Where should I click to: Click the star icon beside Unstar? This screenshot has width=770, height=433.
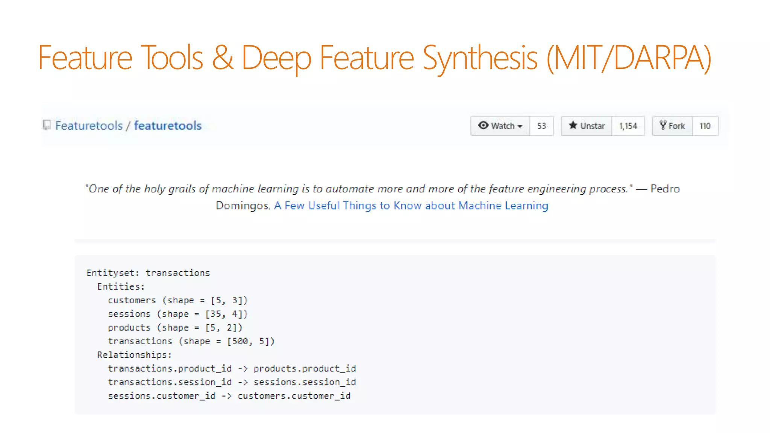[x=573, y=125]
